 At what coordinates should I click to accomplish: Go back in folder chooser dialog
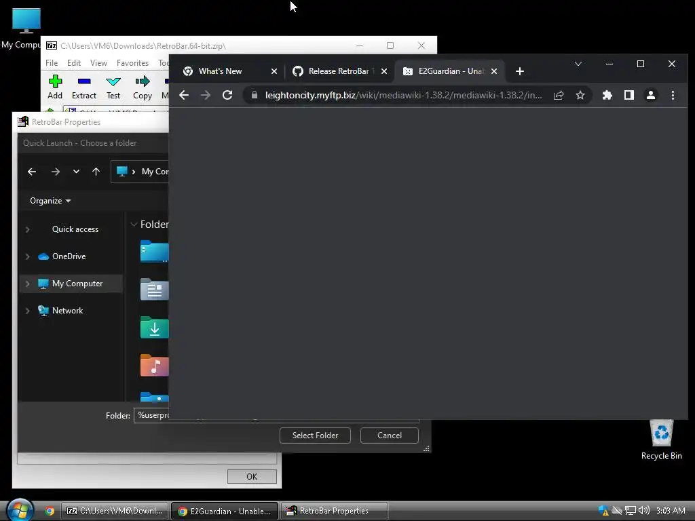pyautogui.click(x=32, y=172)
